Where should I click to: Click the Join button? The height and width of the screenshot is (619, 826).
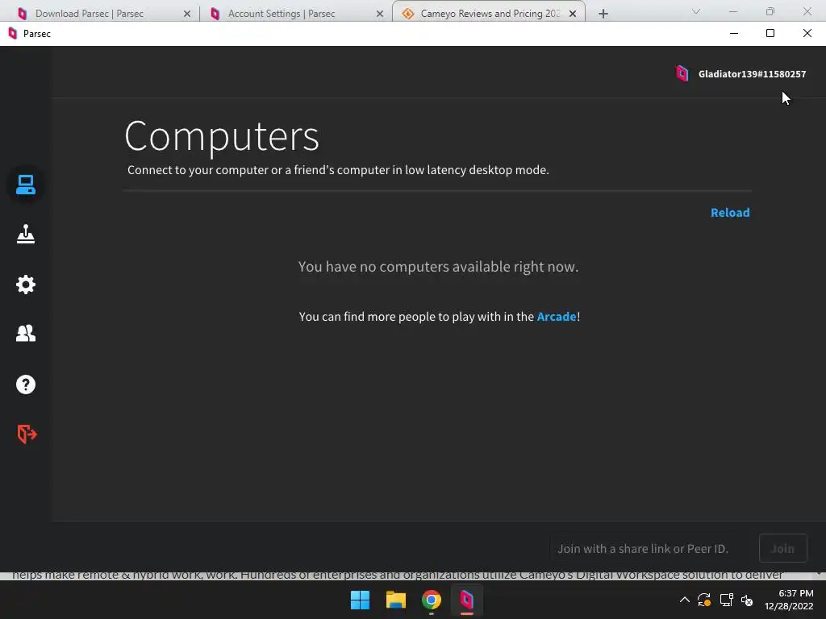tap(782, 548)
